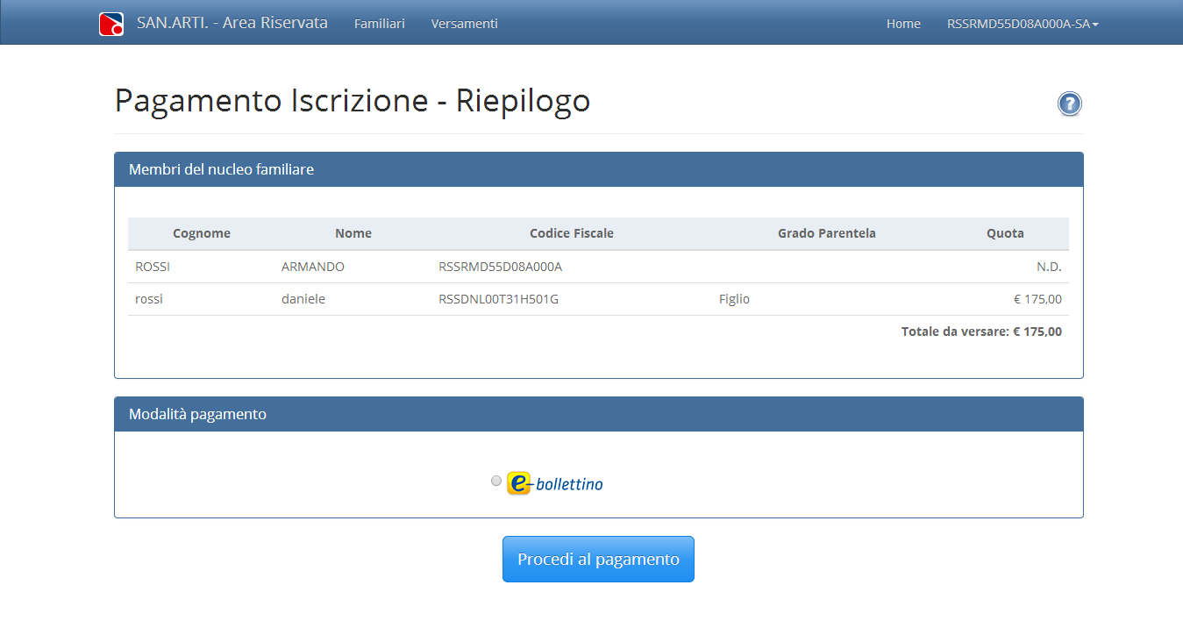Screen dimensions: 1183x635
Task: Select the ROSSI surname cell
Action: 153,267
